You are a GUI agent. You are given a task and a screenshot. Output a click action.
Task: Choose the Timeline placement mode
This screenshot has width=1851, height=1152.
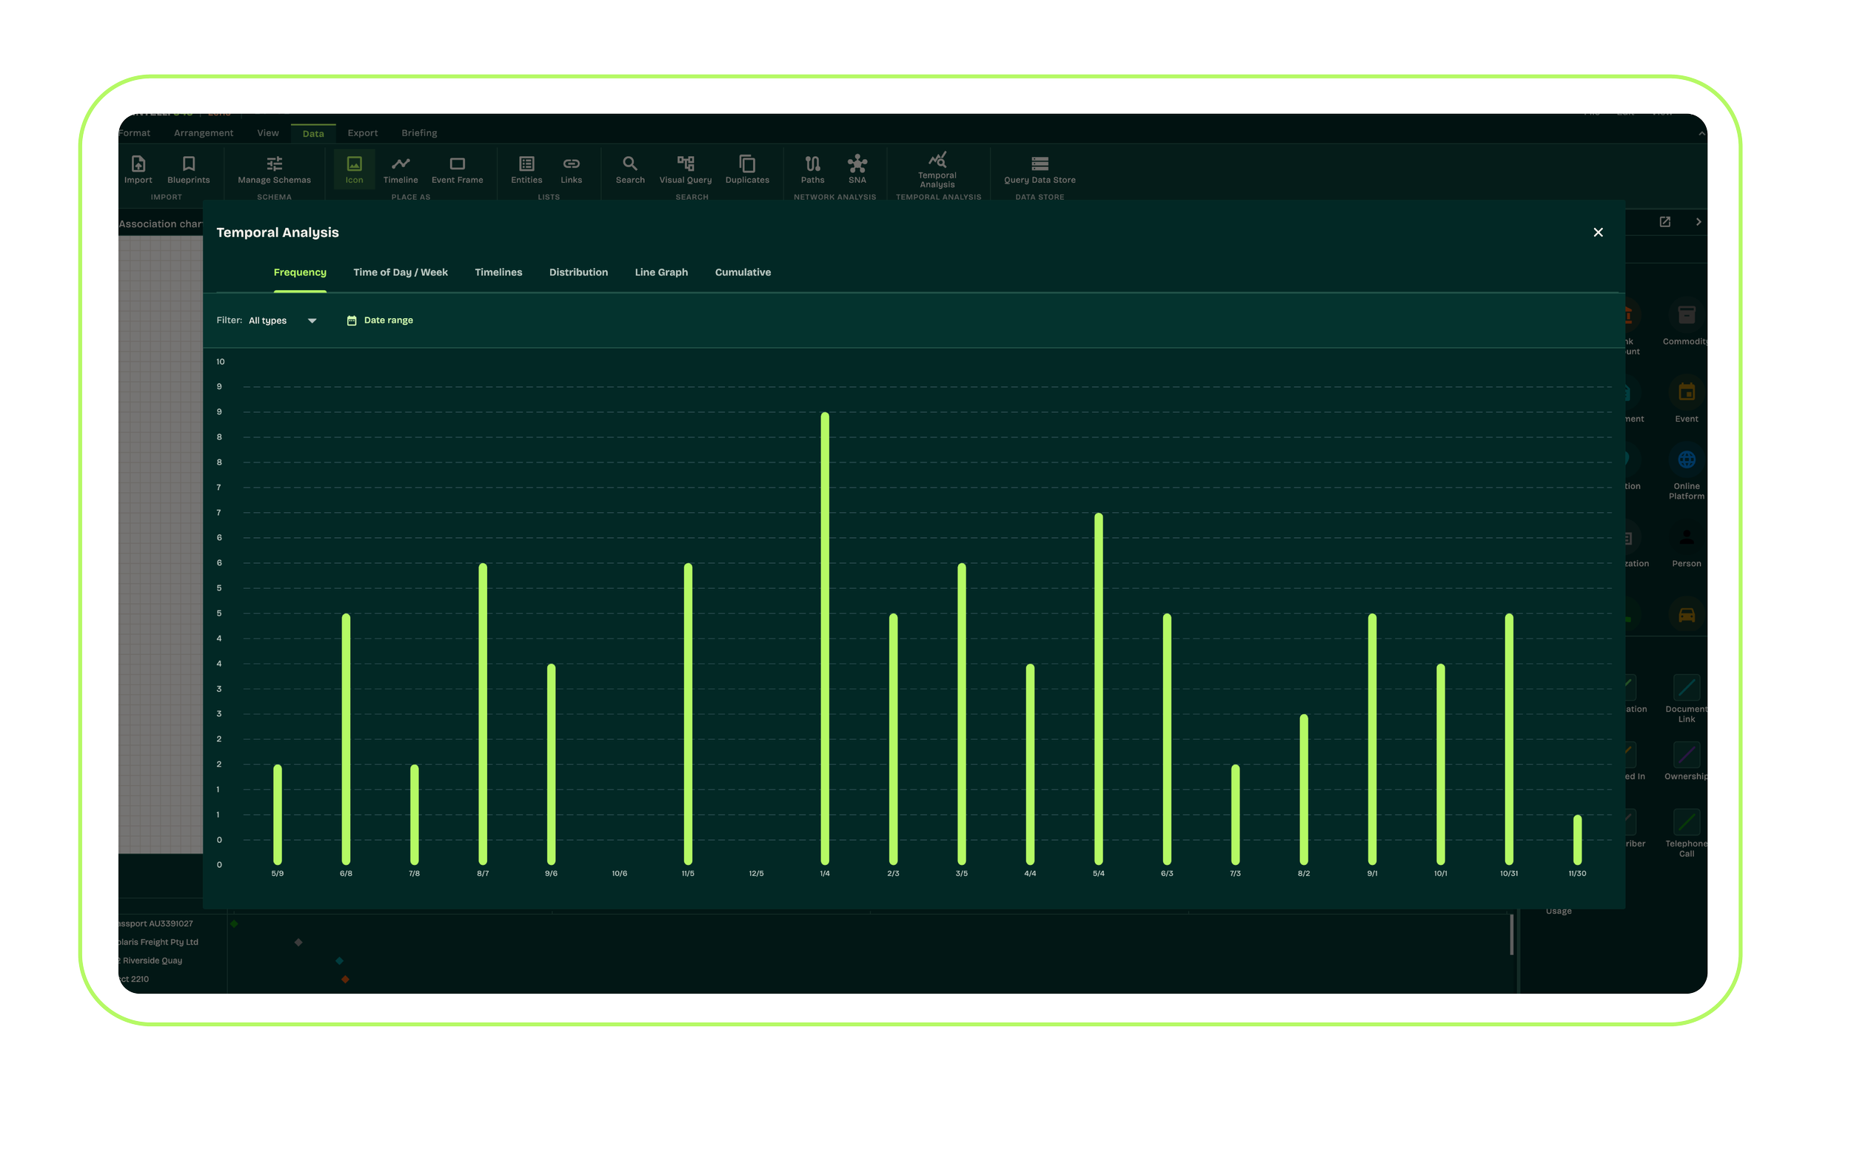[x=401, y=169]
